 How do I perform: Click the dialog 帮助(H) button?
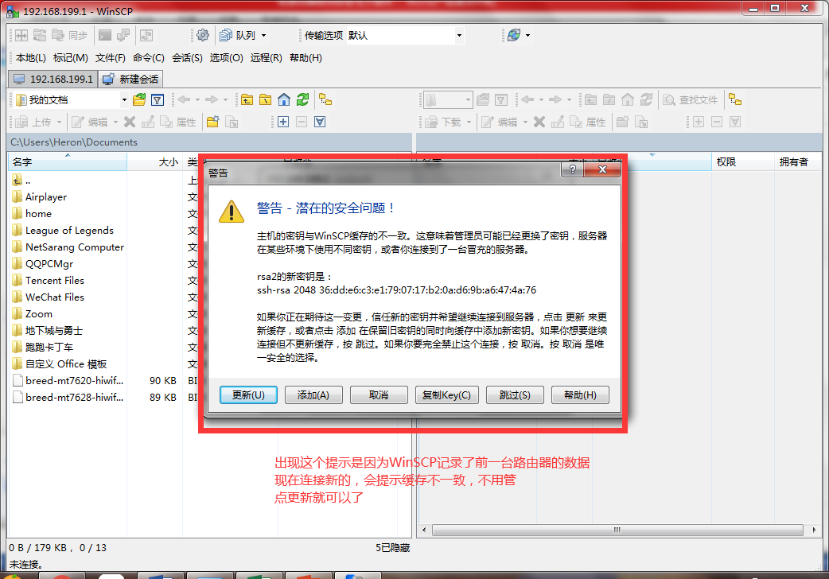580,395
